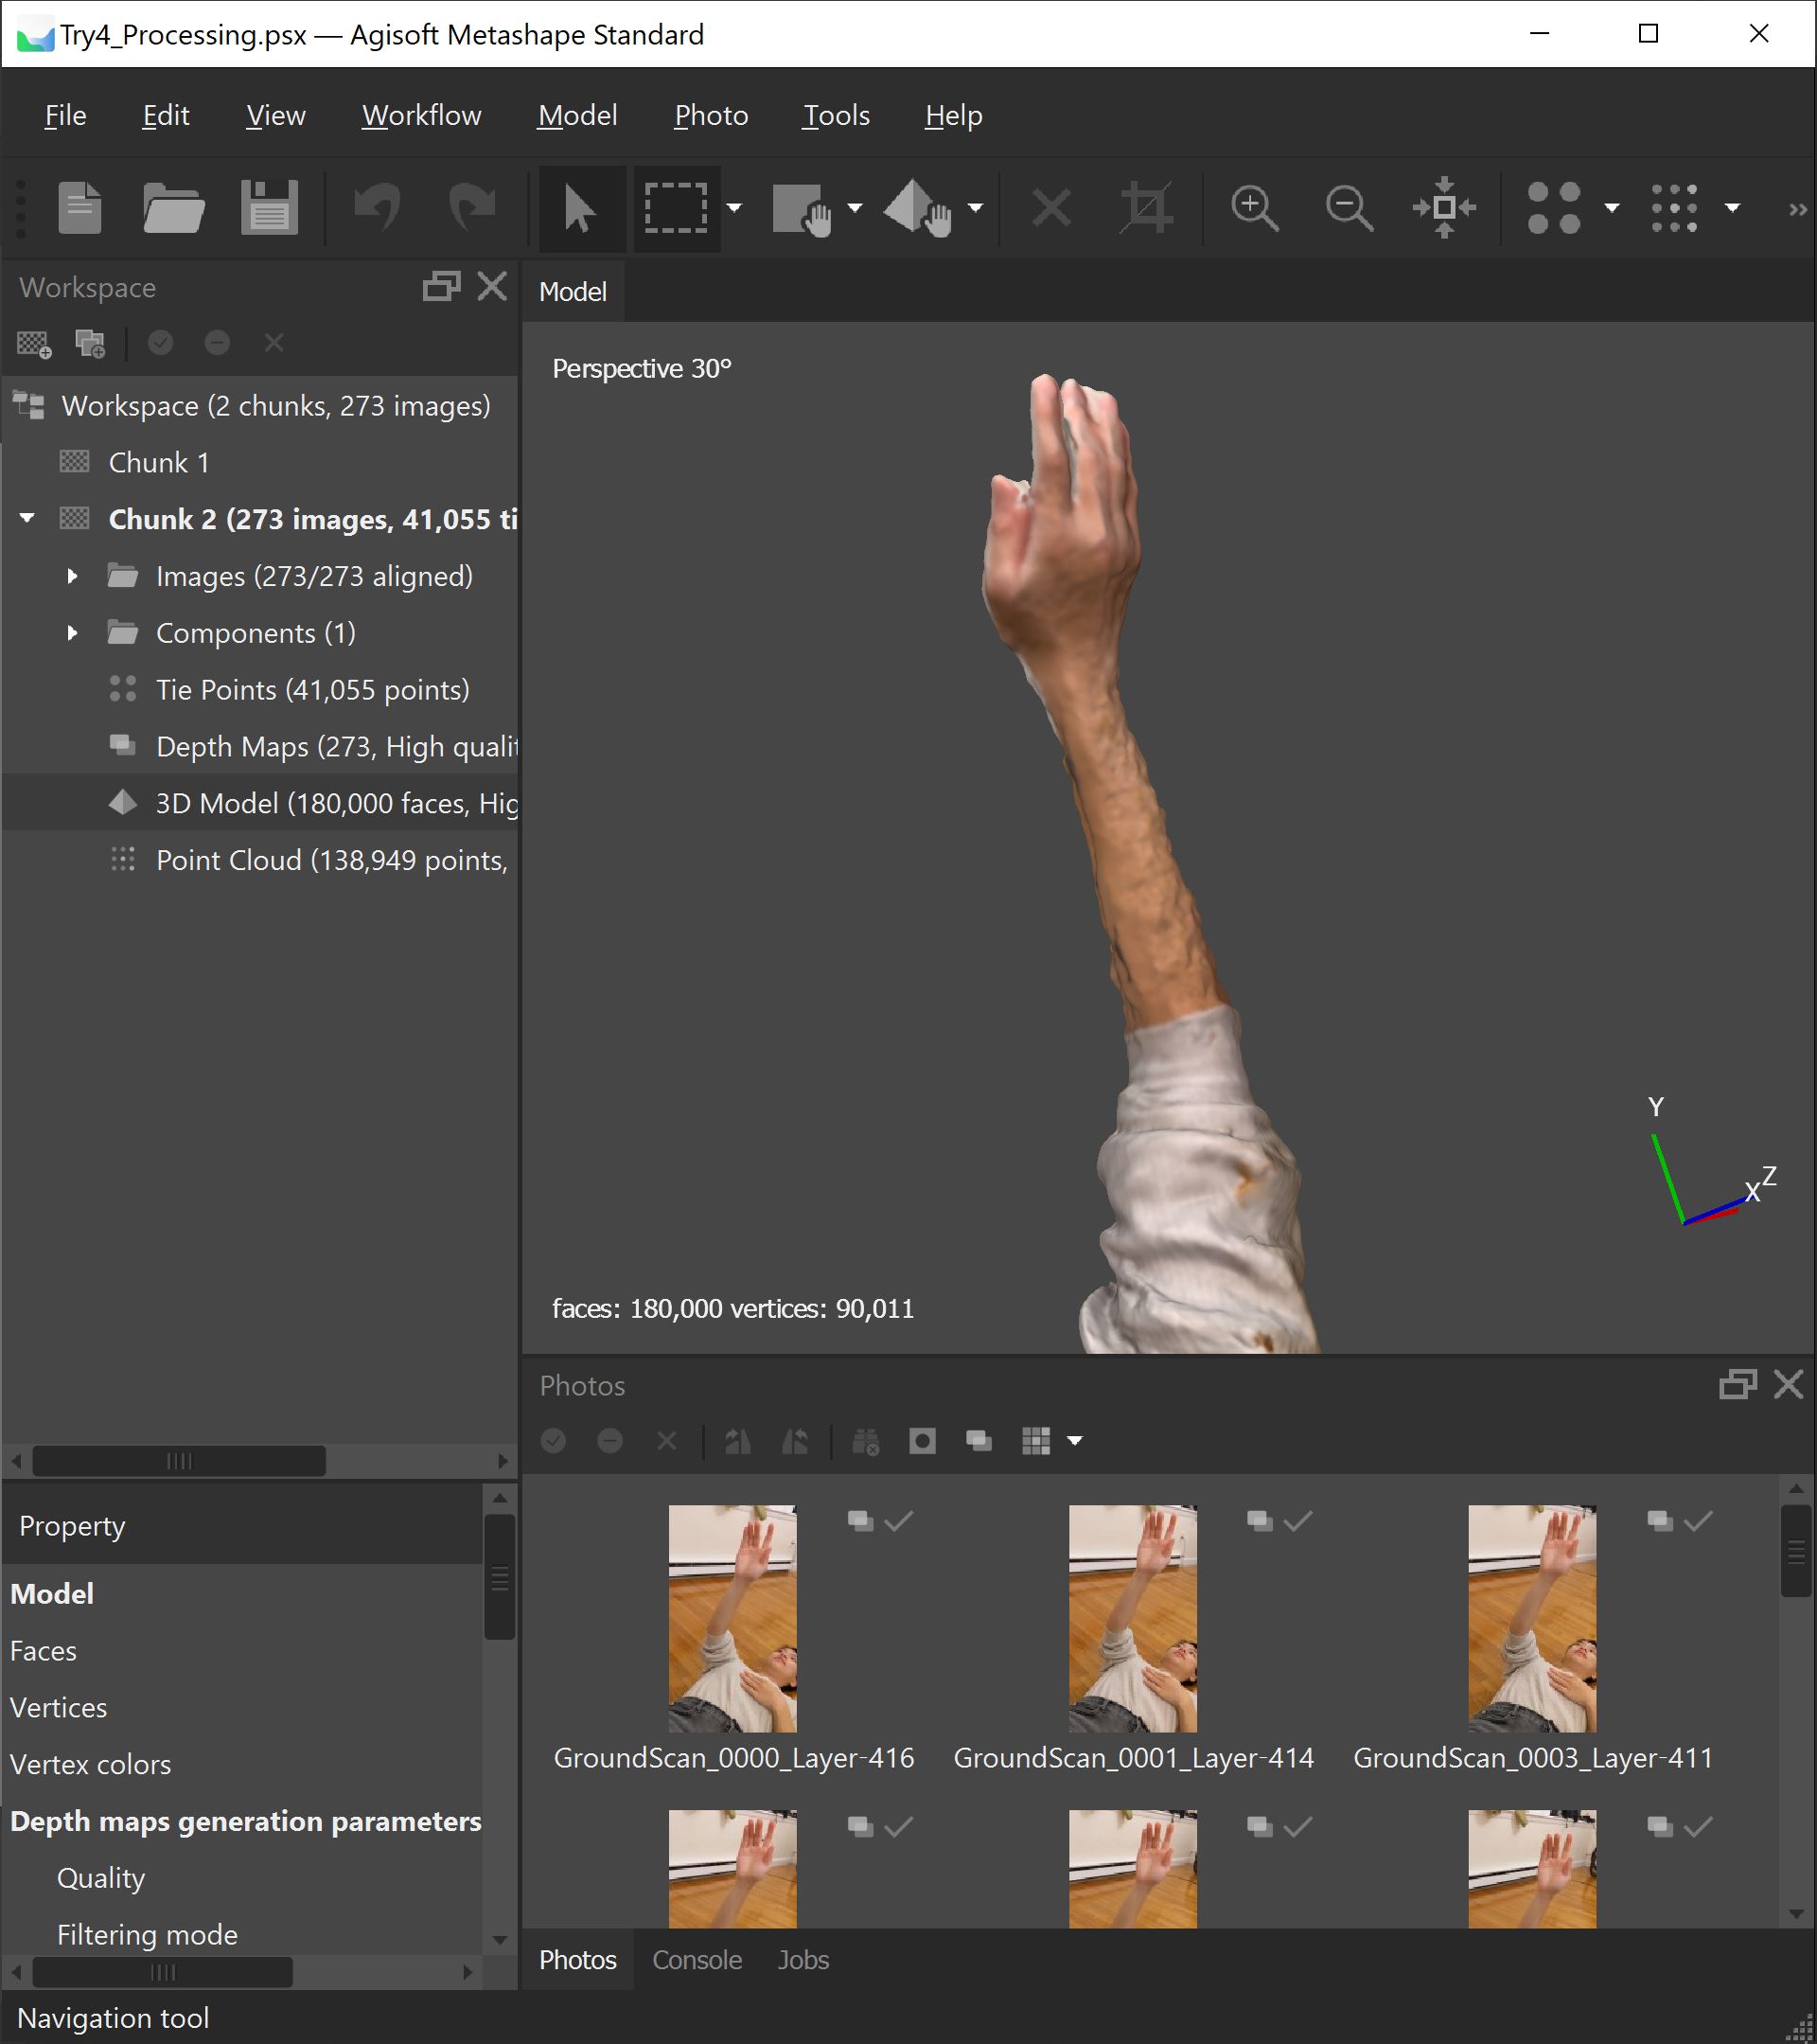Image resolution: width=1817 pixels, height=2044 pixels.
Task: Click Enable Cameras check icon in Photos
Action: point(554,1441)
